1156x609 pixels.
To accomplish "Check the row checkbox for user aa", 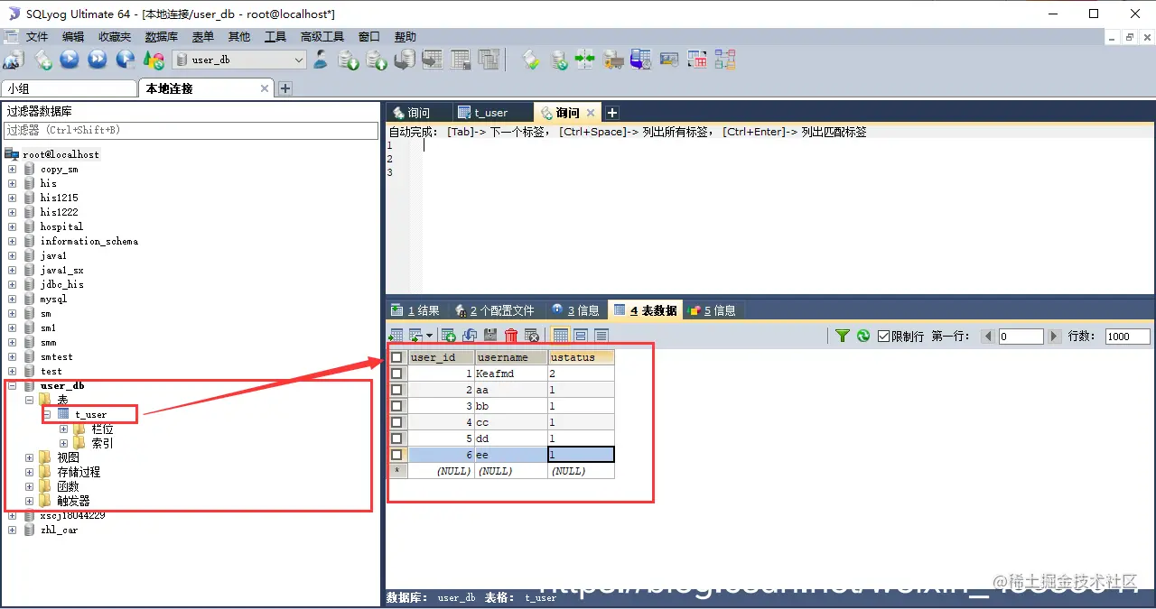I will (396, 390).
